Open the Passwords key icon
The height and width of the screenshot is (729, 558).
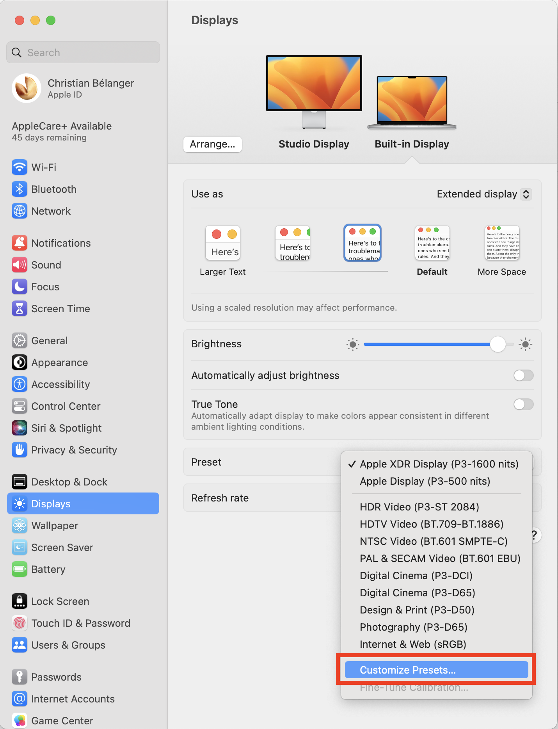point(20,677)
